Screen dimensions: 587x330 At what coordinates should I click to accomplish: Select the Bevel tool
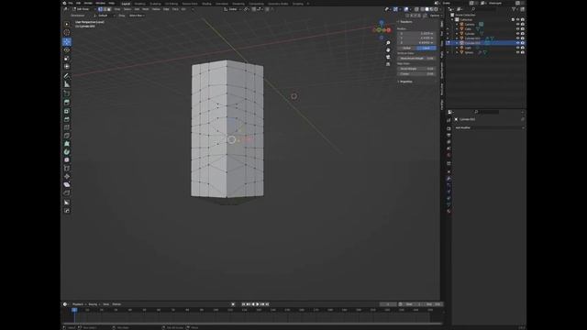pyautogui.click(x=67, y=119)
